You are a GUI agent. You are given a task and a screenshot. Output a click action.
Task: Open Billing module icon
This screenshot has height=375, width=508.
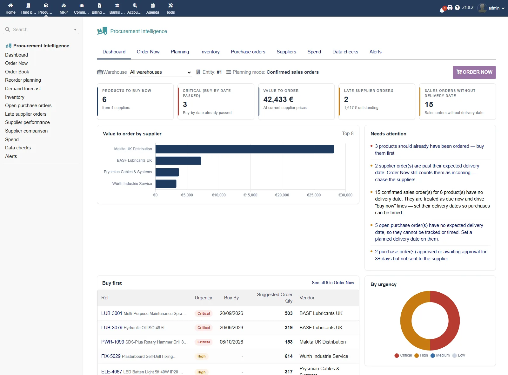(x=99, y=5)
